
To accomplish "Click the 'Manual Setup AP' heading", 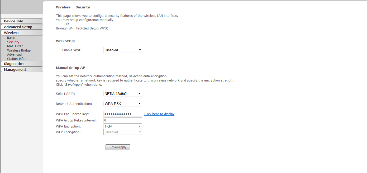I will tap(70, 68).
